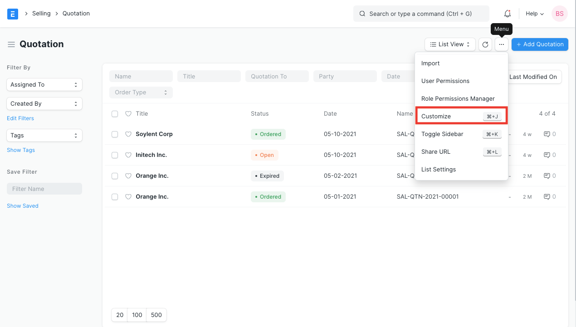Check the select-all checkbox in header row
The height and width of the screenshot is (327, 576).
[114, 114]
